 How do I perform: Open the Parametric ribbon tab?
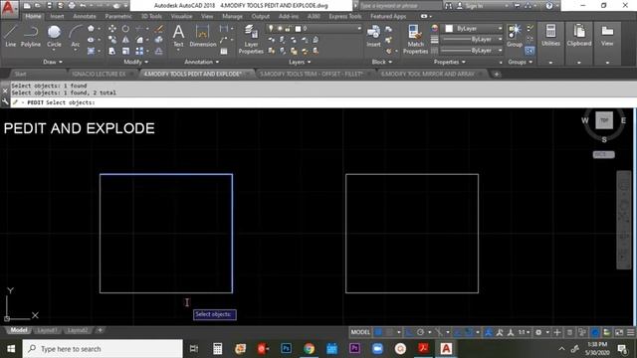[117, 16]
